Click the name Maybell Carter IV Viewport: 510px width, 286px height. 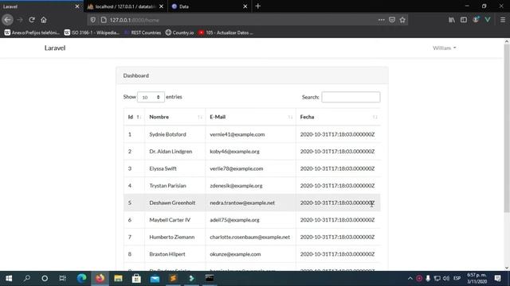point(170,220)
